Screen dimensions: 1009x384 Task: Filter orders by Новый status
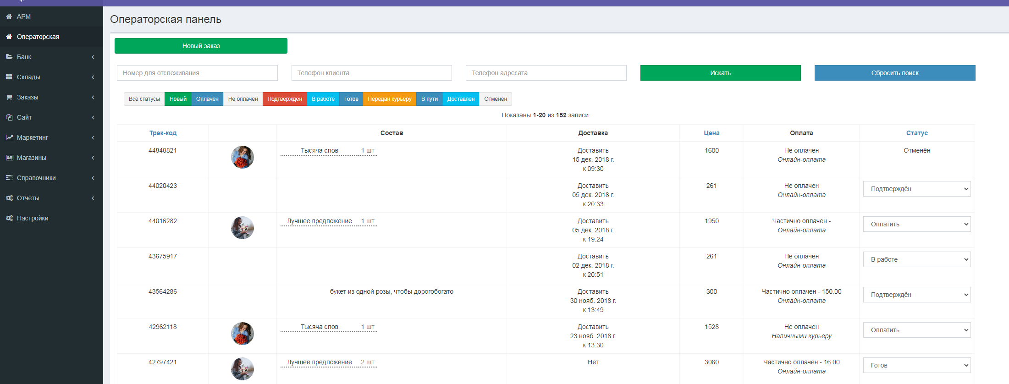[x=178, y=99]
